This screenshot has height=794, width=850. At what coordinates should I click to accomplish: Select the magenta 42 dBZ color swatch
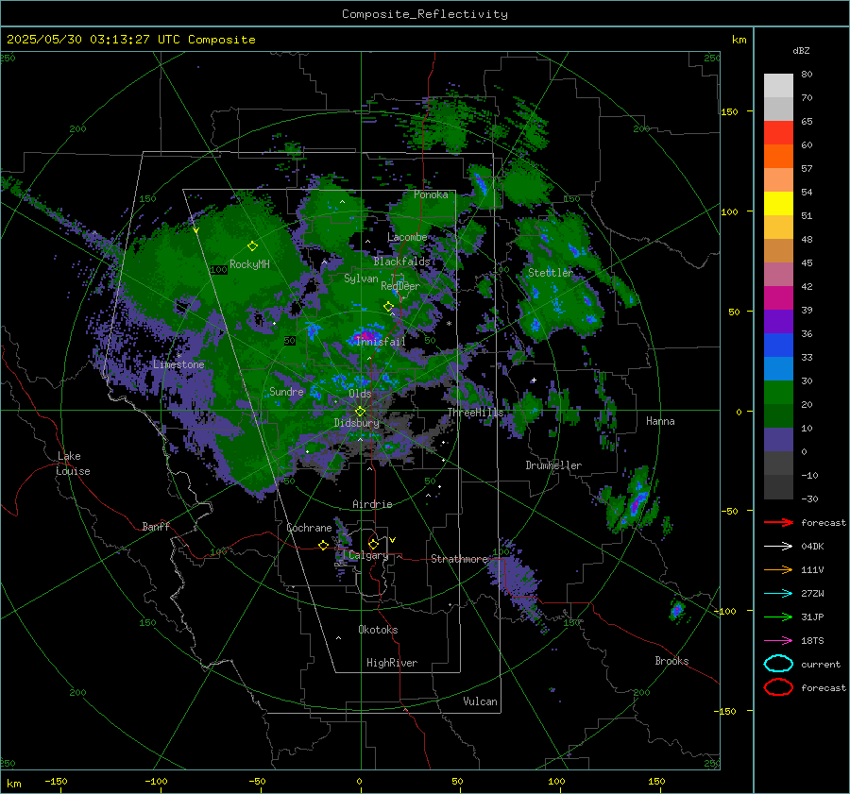(778, 297)
